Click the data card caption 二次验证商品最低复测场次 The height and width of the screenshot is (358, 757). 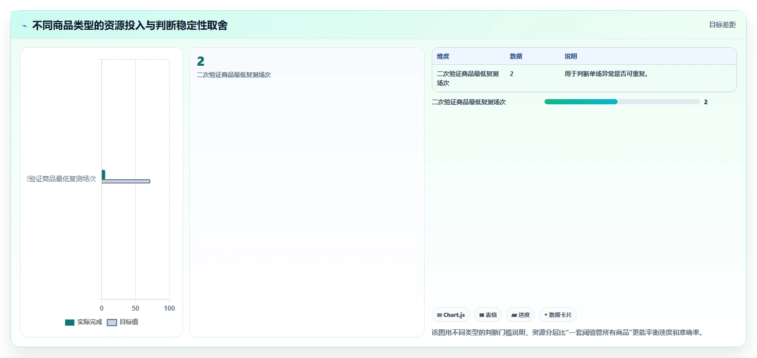(234, 75)
